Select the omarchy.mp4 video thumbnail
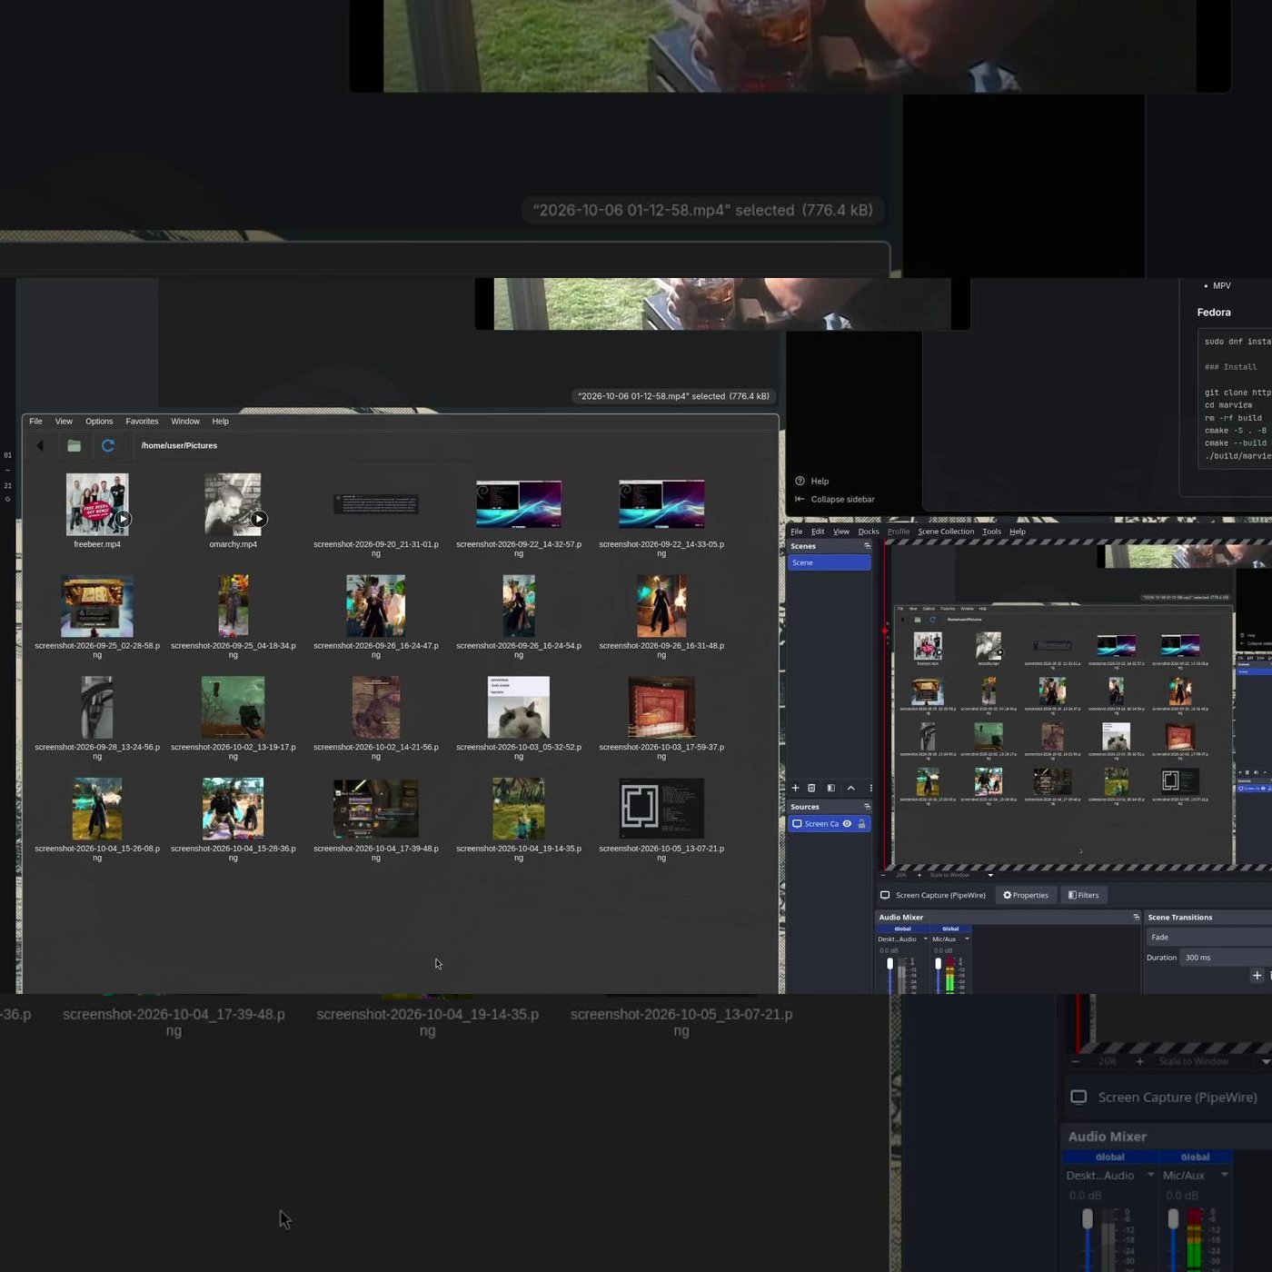Screen dimensions: 1272x1272 pos(234,503)
